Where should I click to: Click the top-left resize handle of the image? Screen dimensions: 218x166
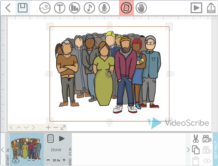pyautogui.click(x=50, y=26)
